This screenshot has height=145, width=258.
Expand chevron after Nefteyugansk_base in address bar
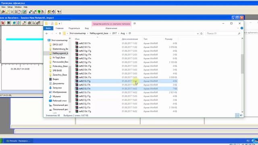110,33
